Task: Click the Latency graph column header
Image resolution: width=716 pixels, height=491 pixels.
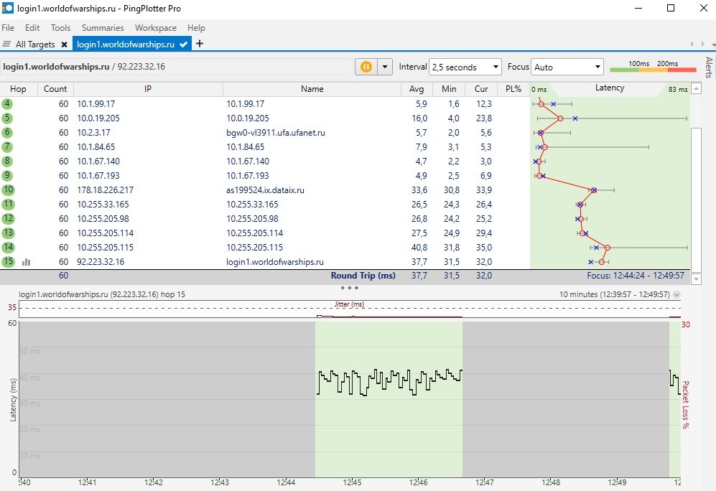Action: pyautogui.click(x=610, y=88)
